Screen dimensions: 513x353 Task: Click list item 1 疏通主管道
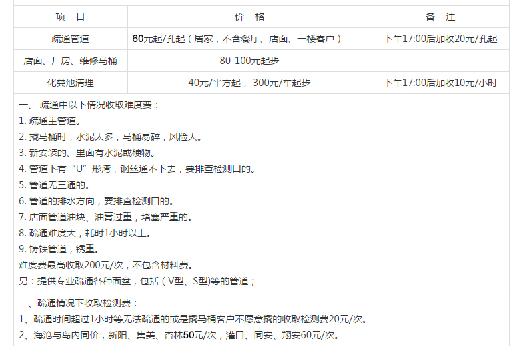[x=50, y=121]
